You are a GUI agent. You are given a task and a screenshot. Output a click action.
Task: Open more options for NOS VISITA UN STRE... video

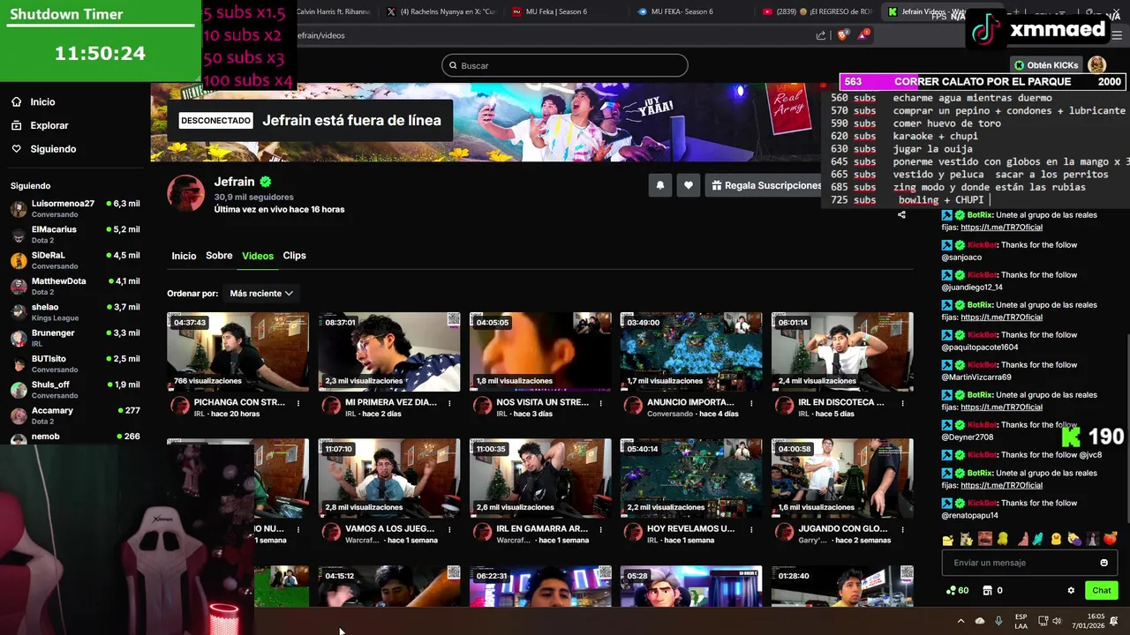pyautogui.click(x=600, y=403)
